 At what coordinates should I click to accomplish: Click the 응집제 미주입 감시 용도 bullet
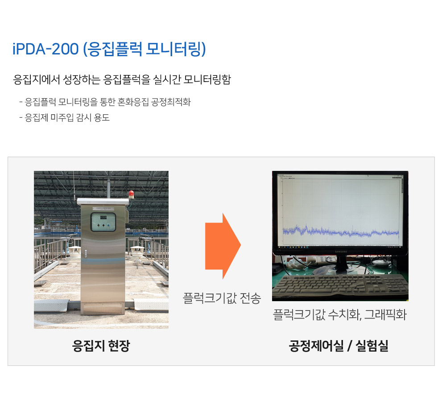[64, 117]
